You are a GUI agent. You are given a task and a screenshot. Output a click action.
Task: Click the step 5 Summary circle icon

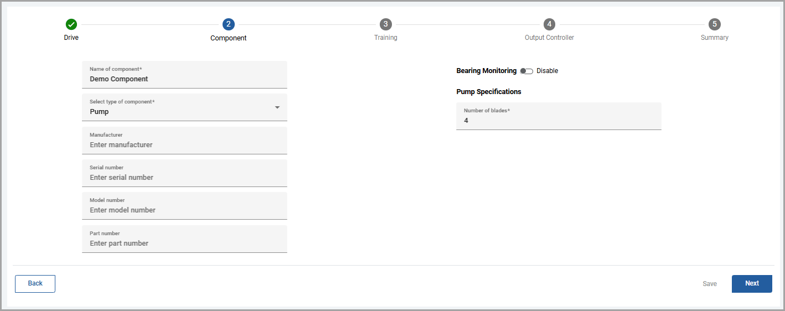pos(714,24)
